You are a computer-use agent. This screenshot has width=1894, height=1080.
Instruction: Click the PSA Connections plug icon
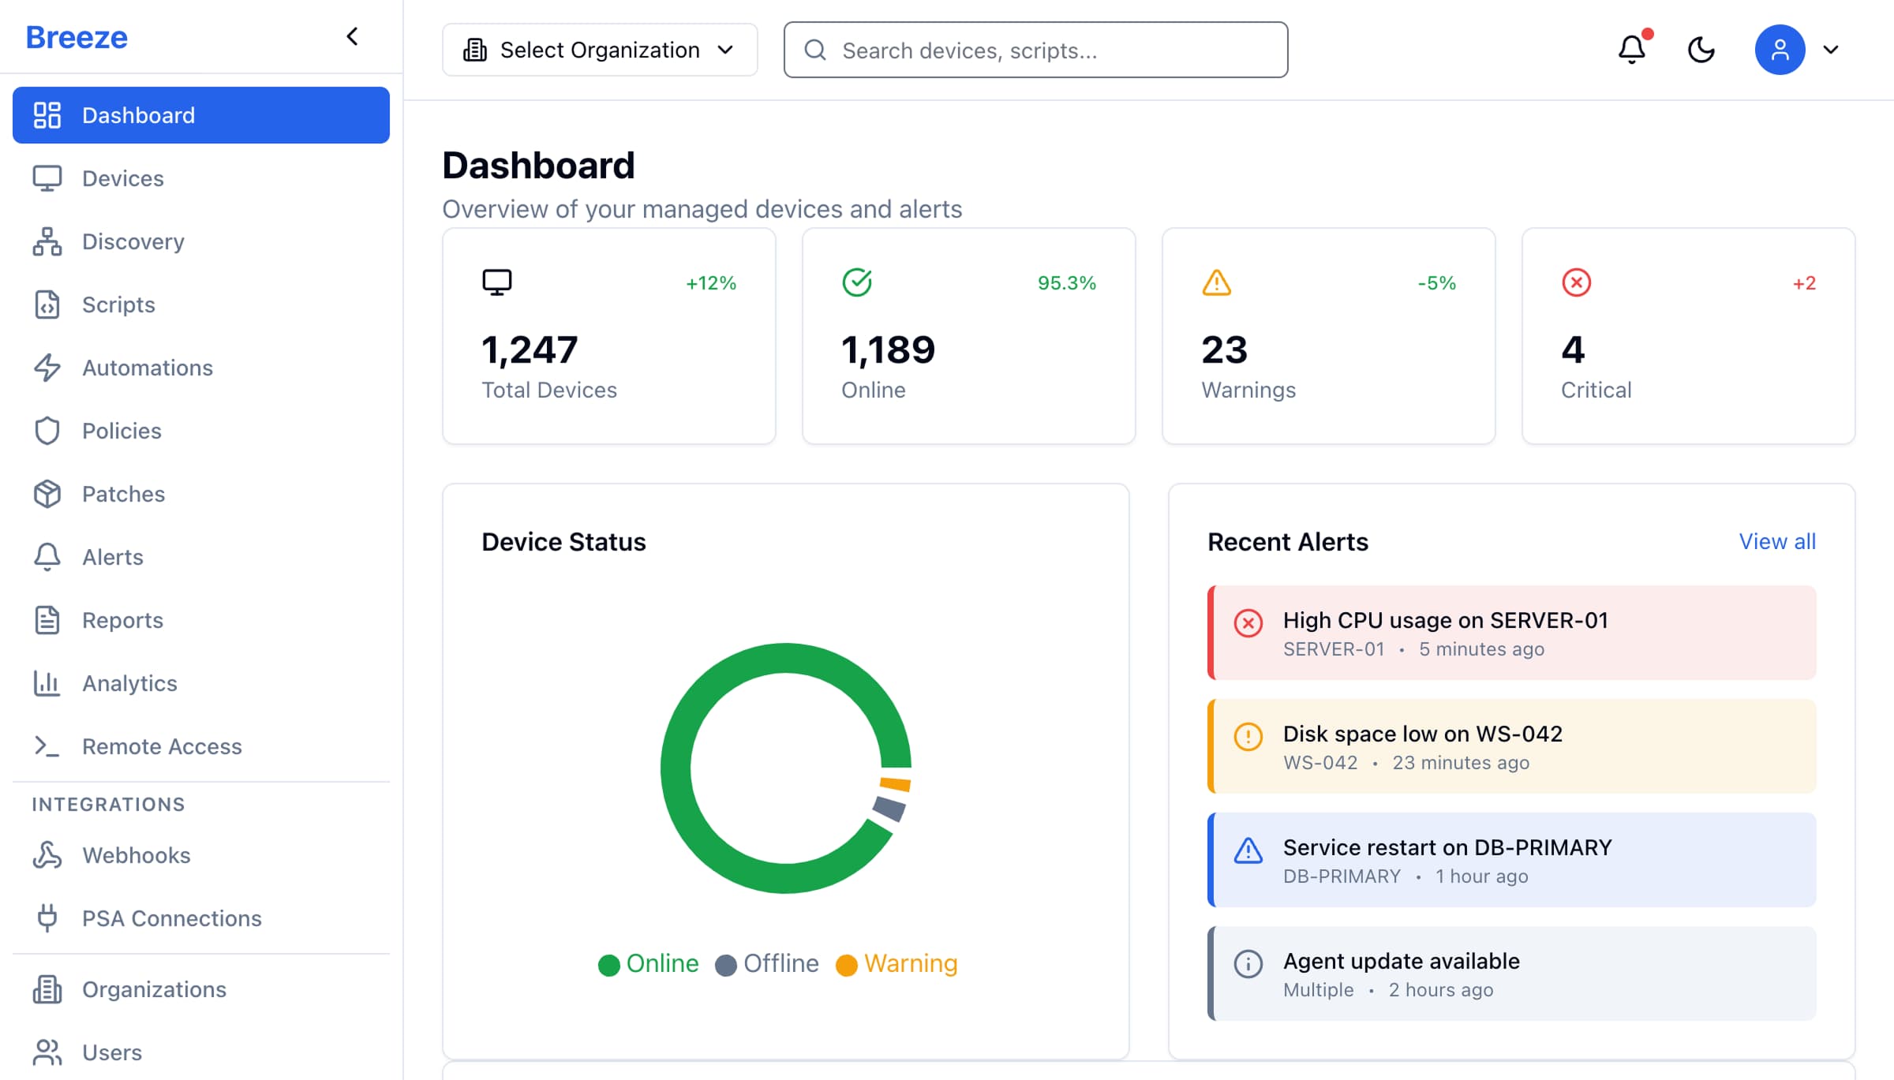tap(47, 918)
